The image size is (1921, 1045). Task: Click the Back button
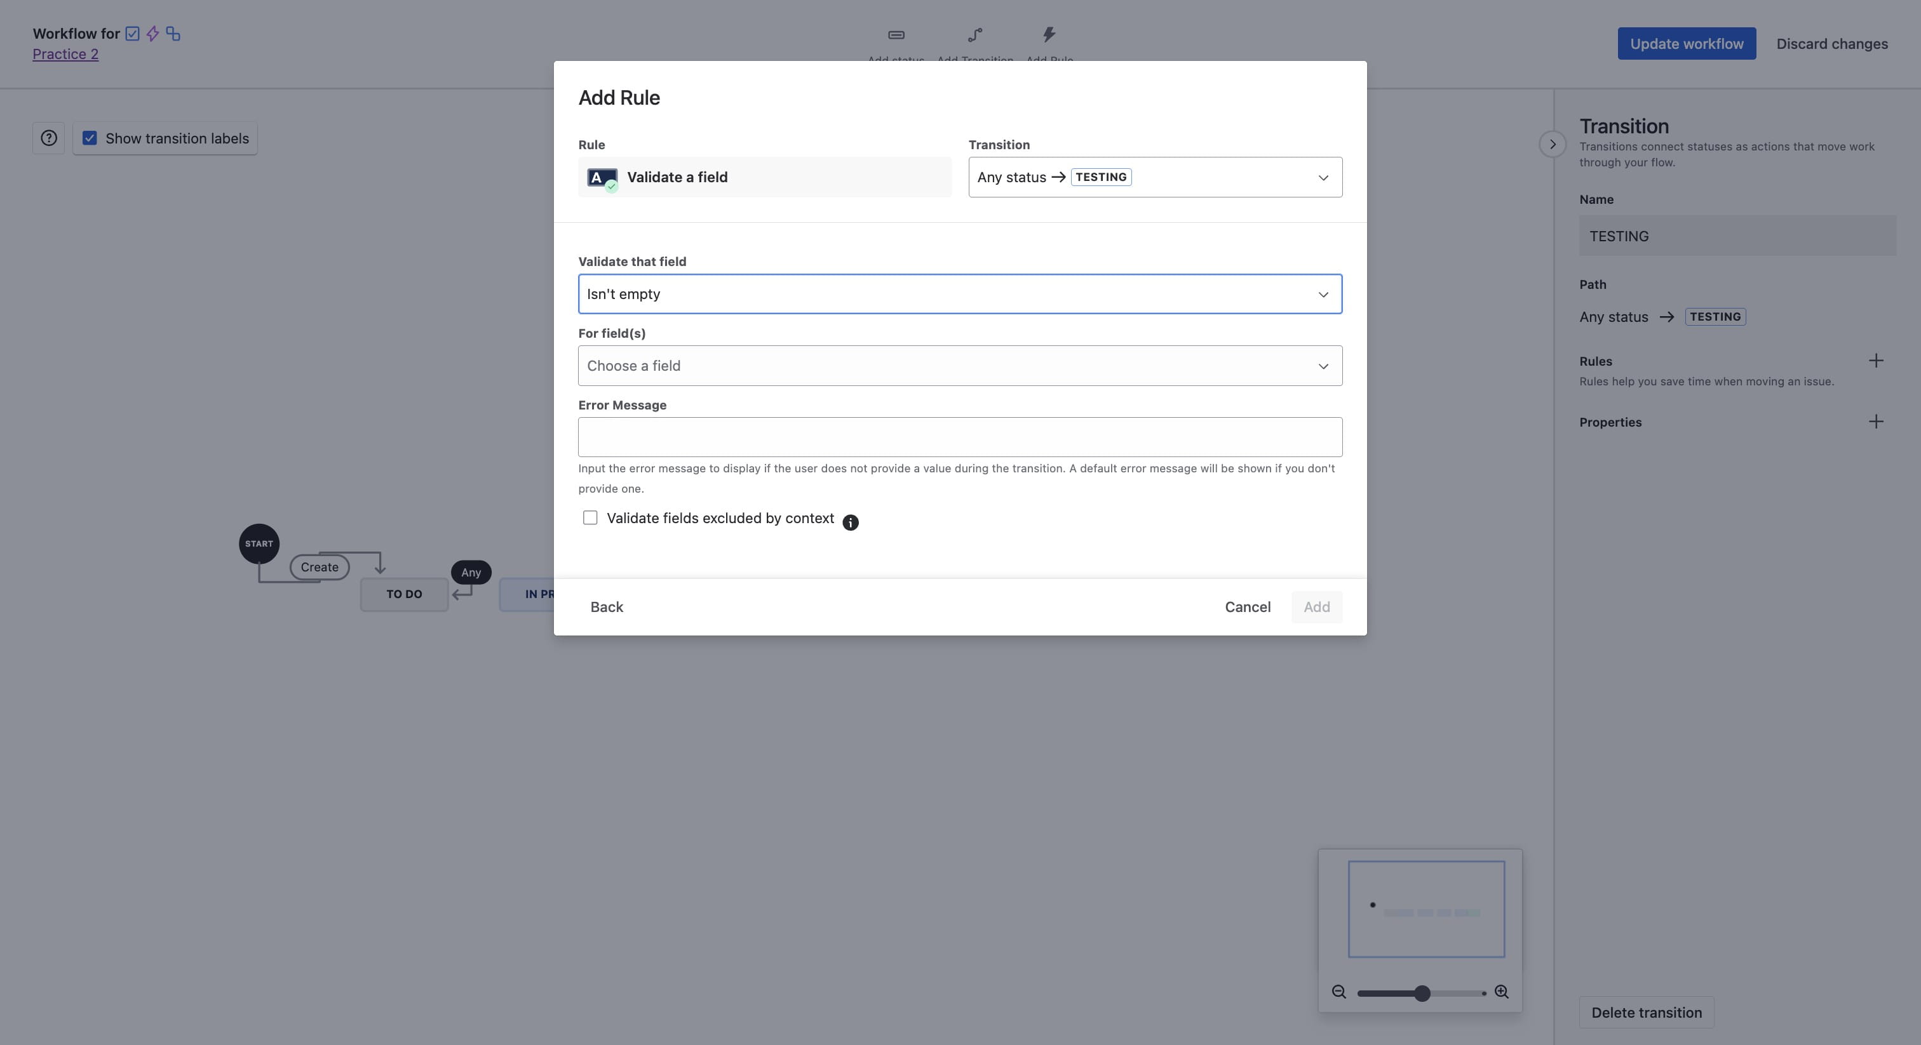pos(607,608)
